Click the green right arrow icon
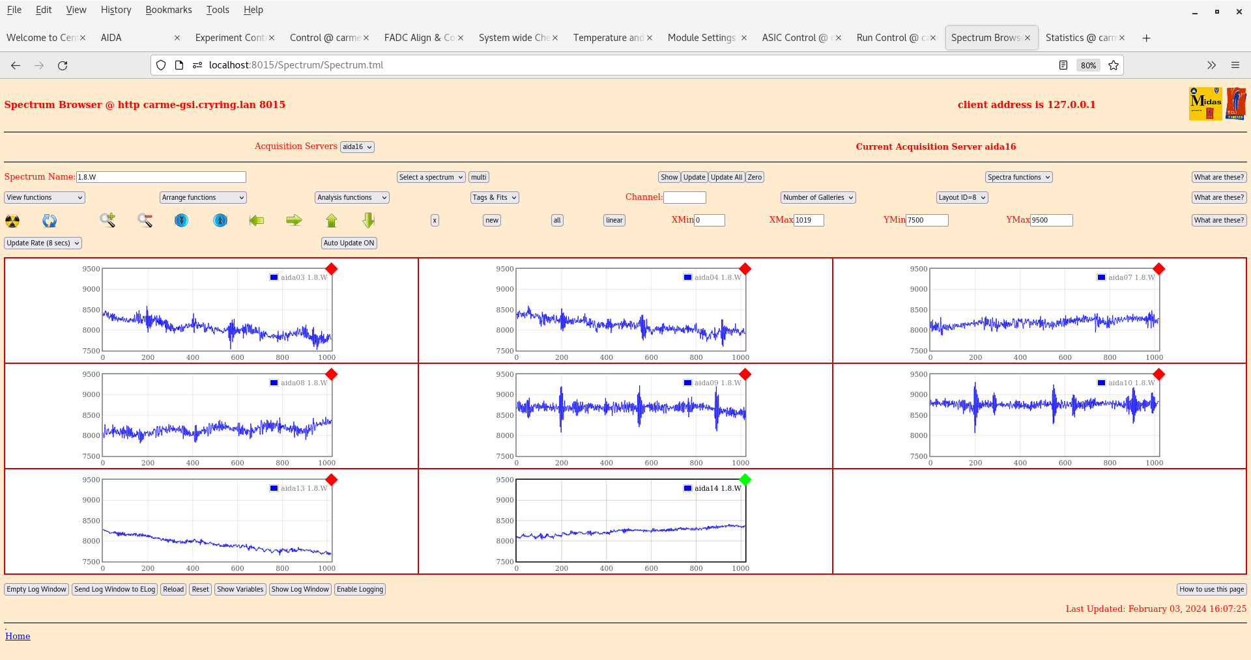This screenshot has height=660, width=1251. tap(294, 221)
